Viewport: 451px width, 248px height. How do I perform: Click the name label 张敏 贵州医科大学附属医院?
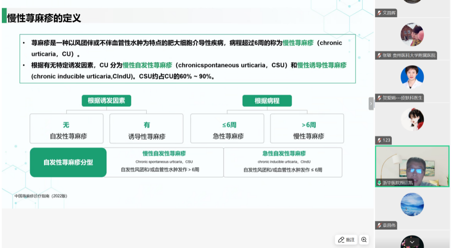coord(409,56)
